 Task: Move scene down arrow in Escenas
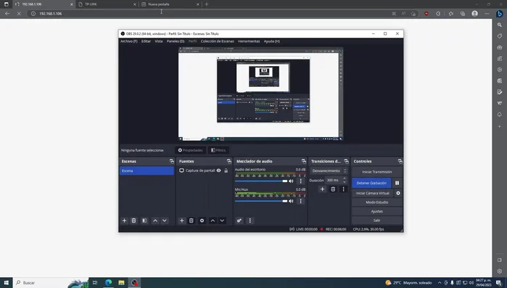(165, 221)
